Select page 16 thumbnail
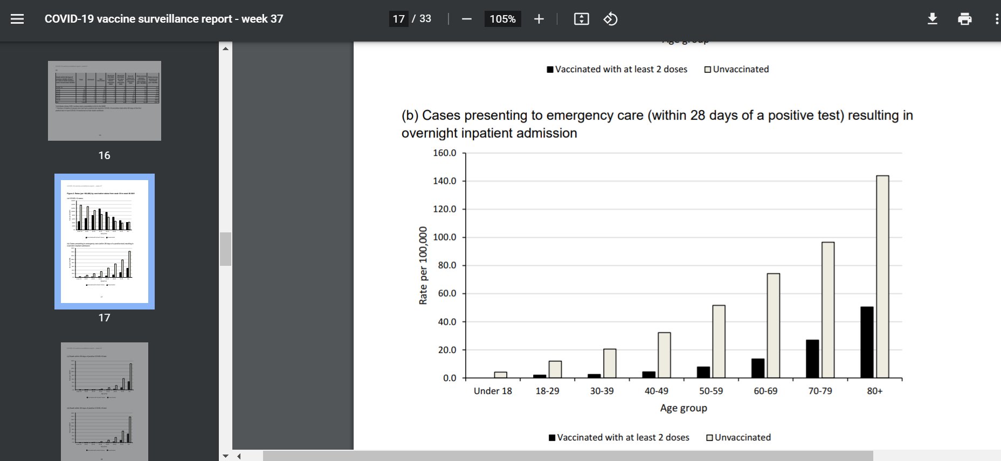Screen dimensions: 1001x461 (x=105, y=101)
